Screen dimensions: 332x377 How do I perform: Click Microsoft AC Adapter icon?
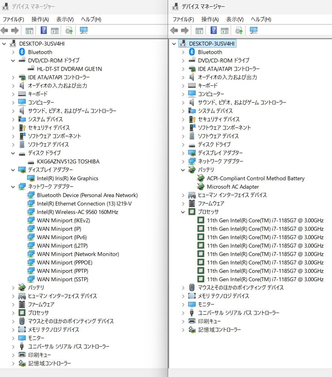pyautogui.click(x=201, y=187)
